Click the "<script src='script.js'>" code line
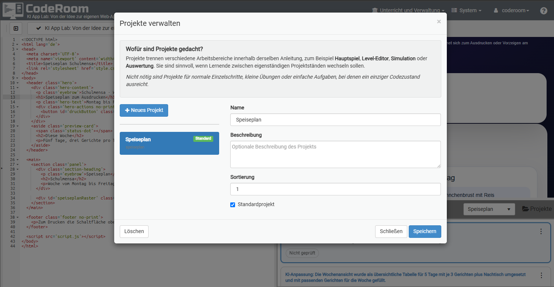554x287 pixels. pos(66,236)
